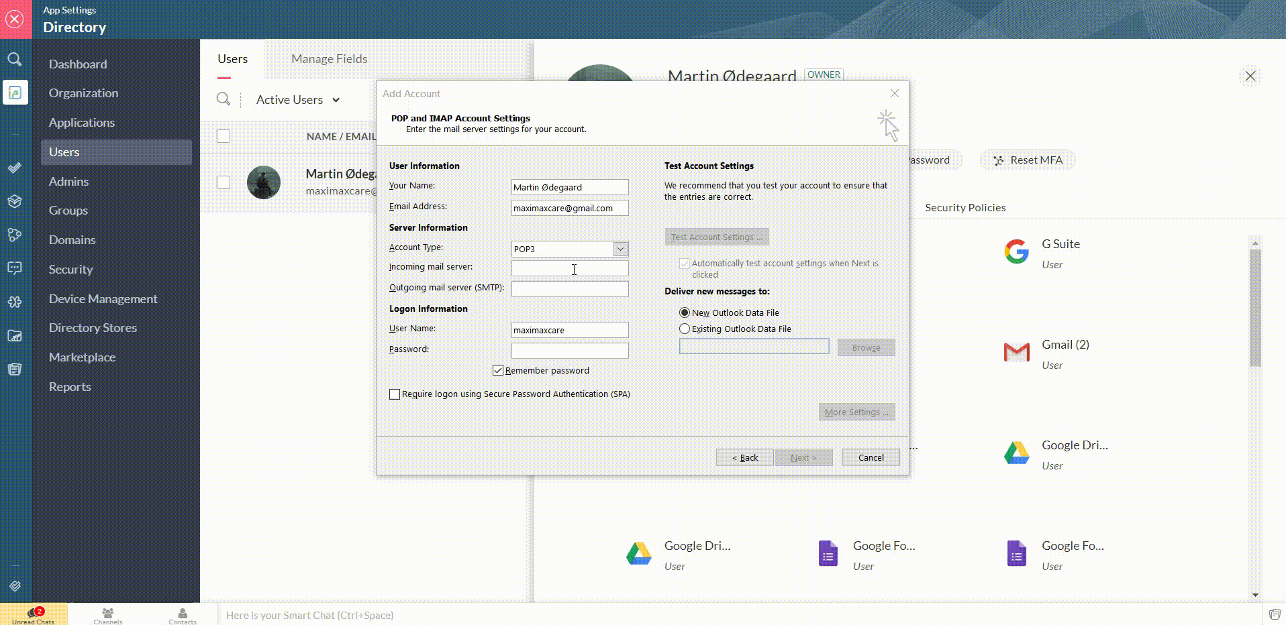
Task: Switch to the Manage Fields tab
Action: click(x=329, y=59)
